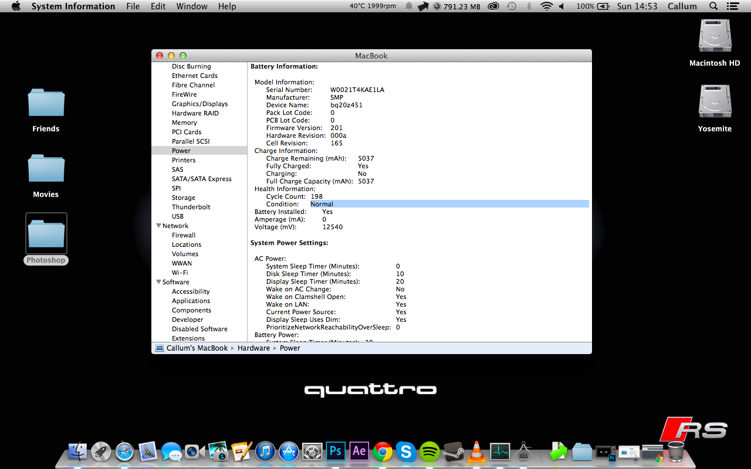Open Pages document app in Dock
This screenshot has width=751, height=469.
point(242,451)
